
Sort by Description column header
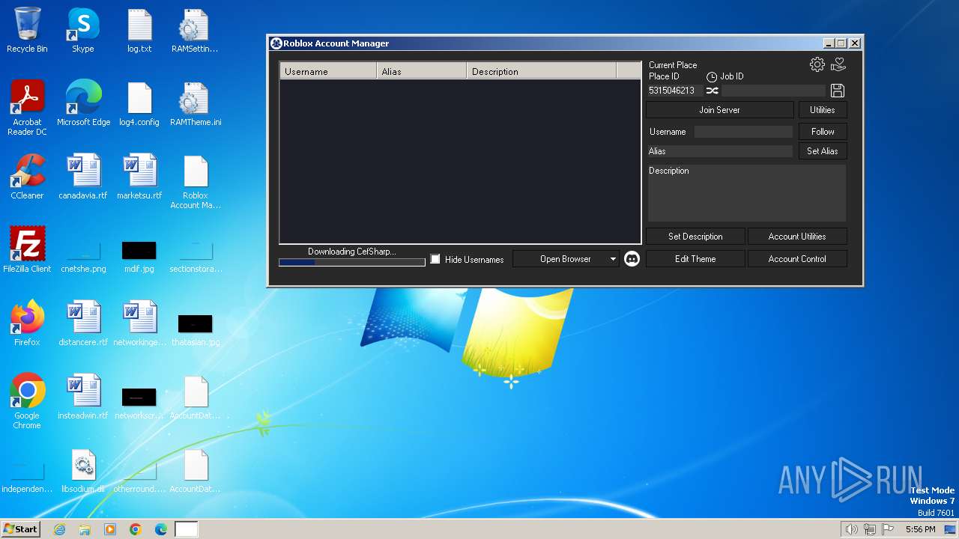click(541, 71)
